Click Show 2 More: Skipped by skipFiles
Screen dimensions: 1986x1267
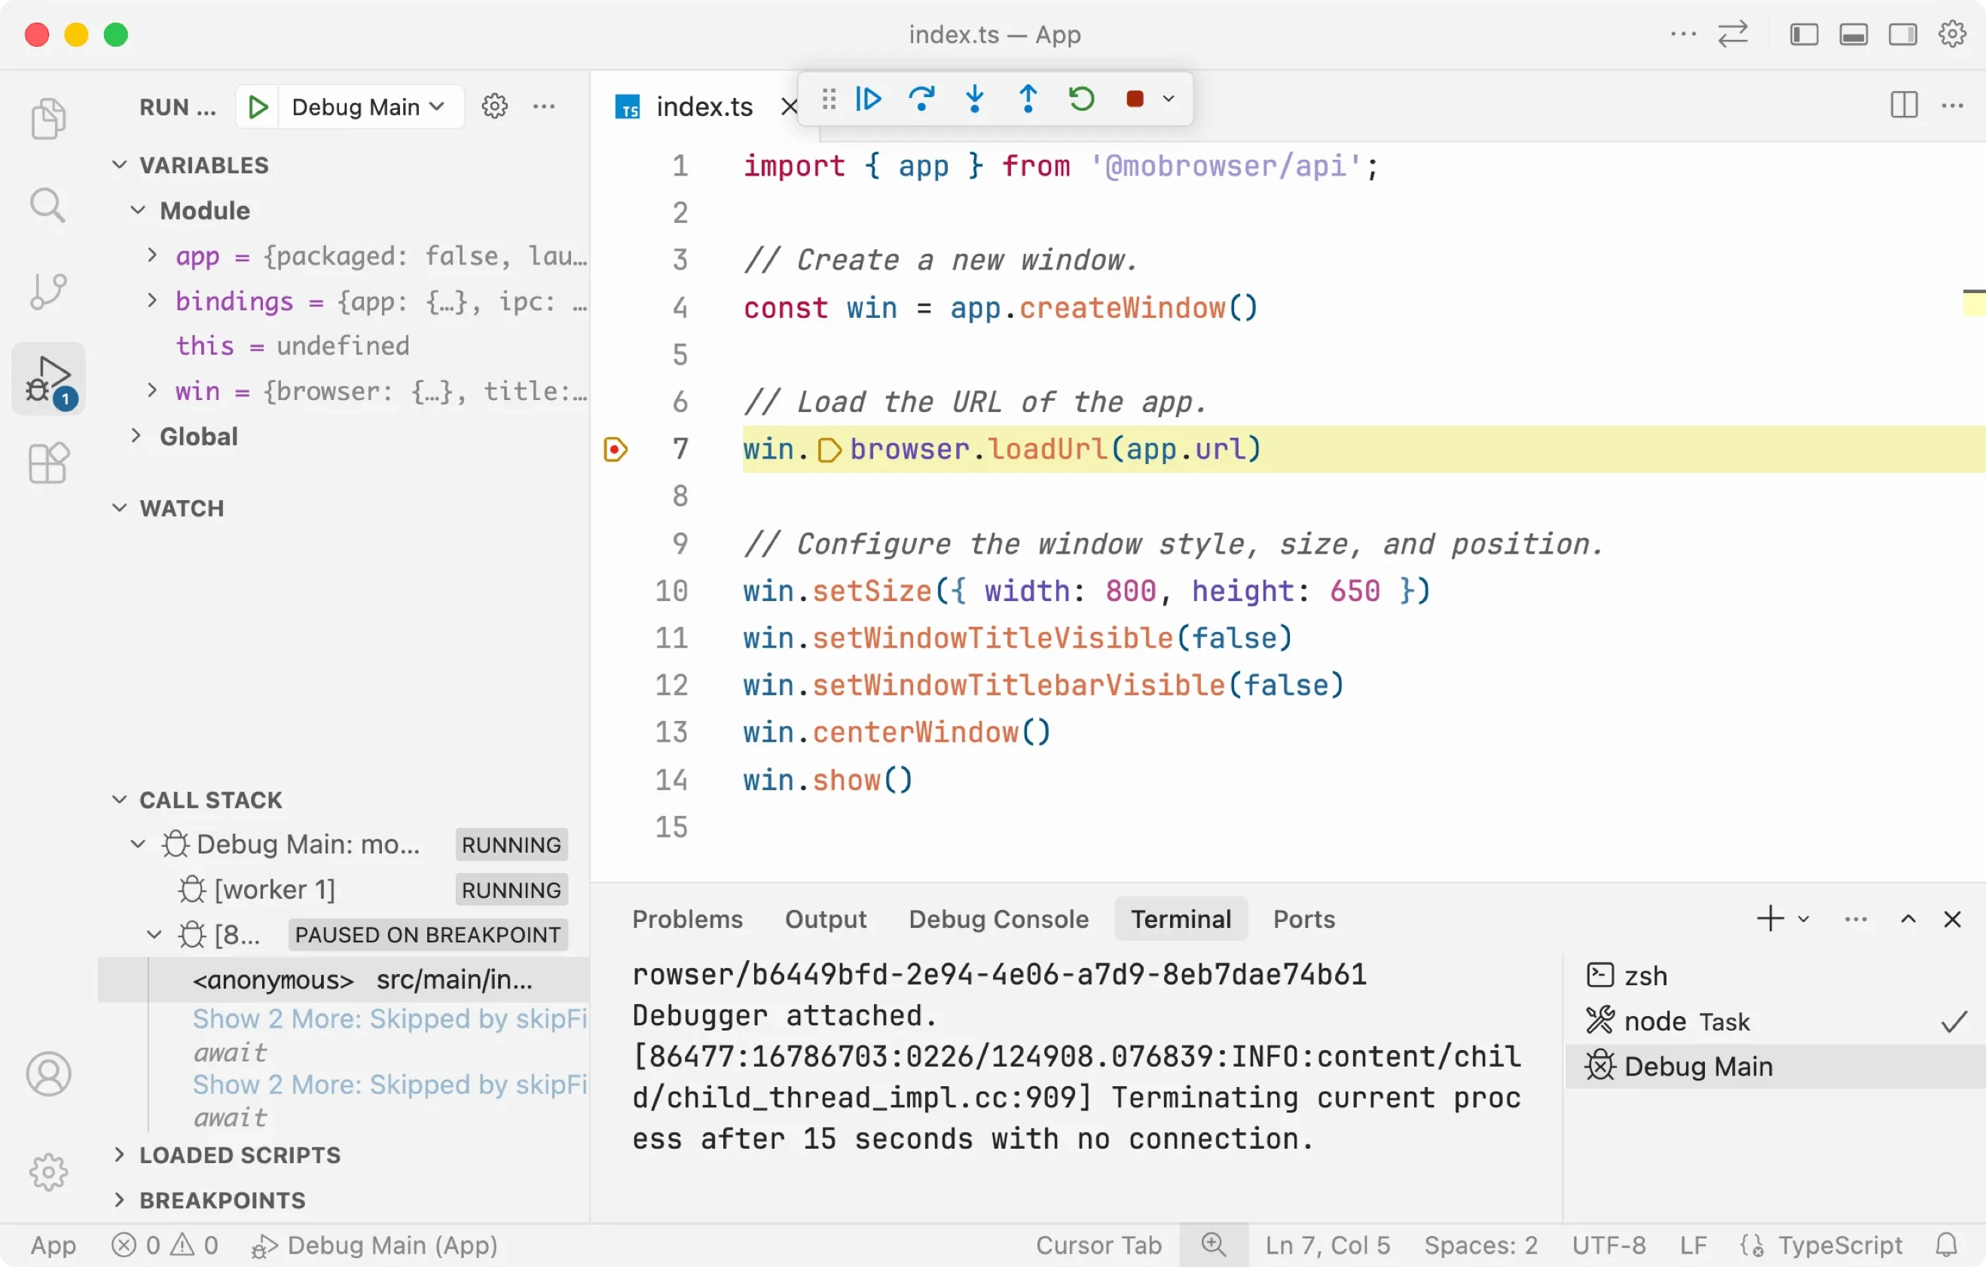point(389,1019)
